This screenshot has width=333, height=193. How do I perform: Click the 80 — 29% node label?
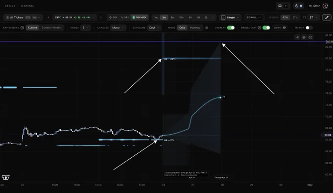[x=170, y=59]
